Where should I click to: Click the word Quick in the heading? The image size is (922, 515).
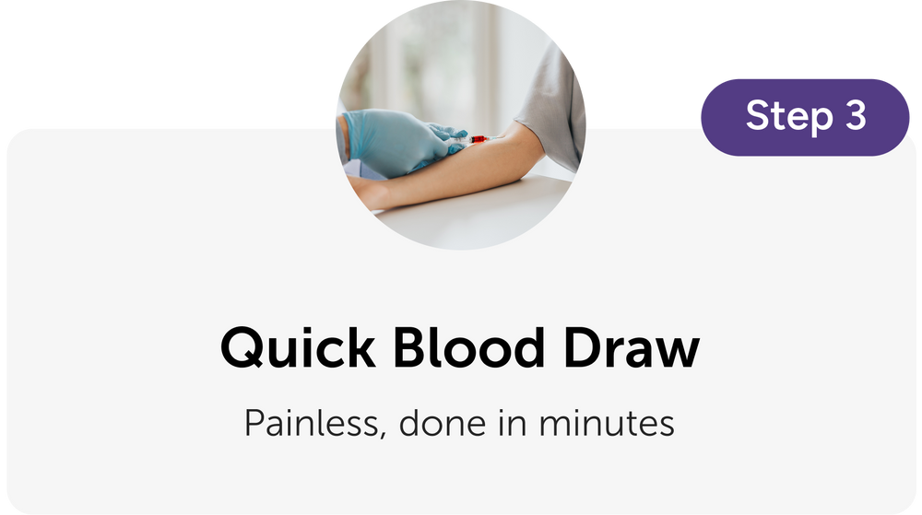(x=298, y=348)
